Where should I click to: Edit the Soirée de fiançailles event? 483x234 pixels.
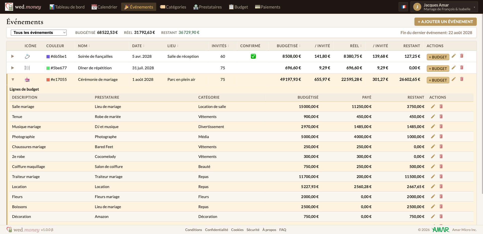454,56
